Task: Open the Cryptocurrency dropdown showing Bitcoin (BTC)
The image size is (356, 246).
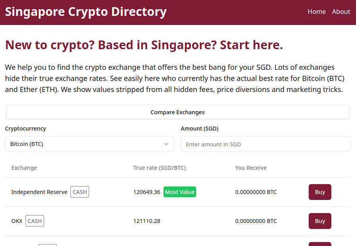Action: point(89,144)
